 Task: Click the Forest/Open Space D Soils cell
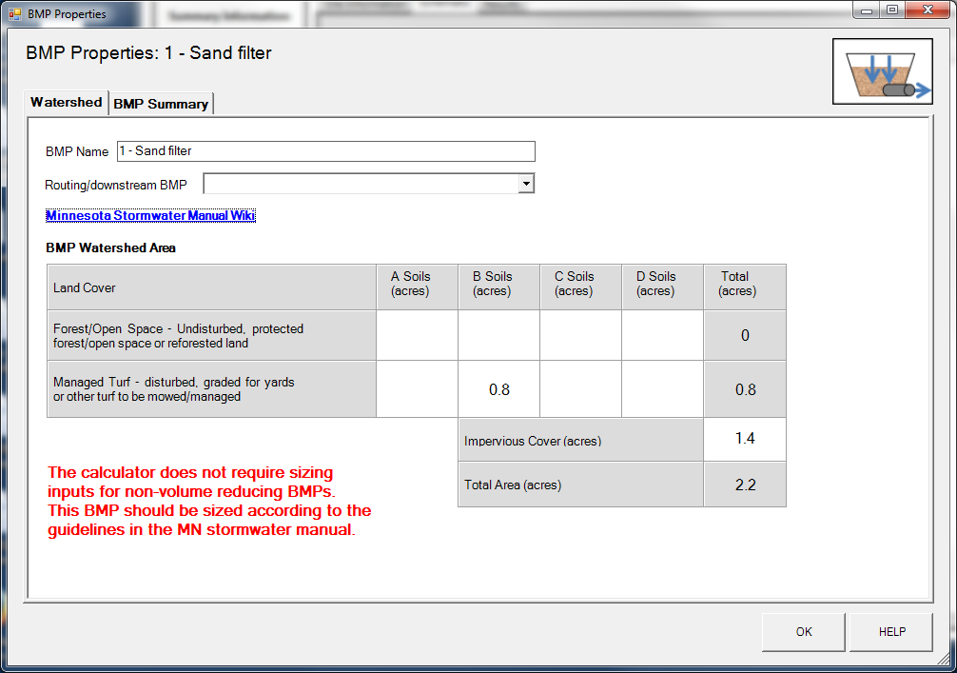[x=662, y=335]
